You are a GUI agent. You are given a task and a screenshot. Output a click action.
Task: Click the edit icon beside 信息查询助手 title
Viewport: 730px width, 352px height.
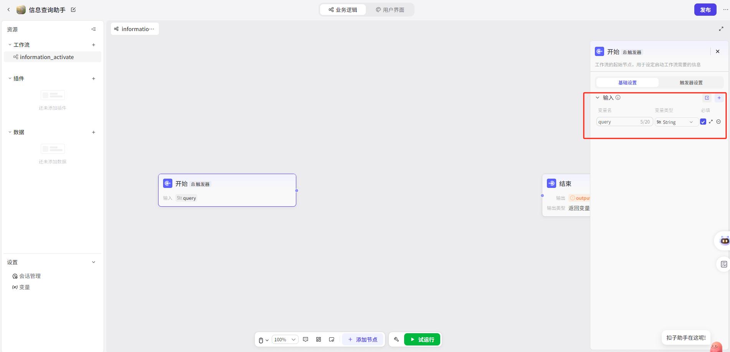click(x=73, y=10)
